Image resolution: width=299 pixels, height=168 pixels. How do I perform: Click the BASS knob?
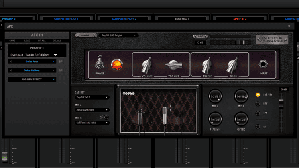(x=232, y=65)
